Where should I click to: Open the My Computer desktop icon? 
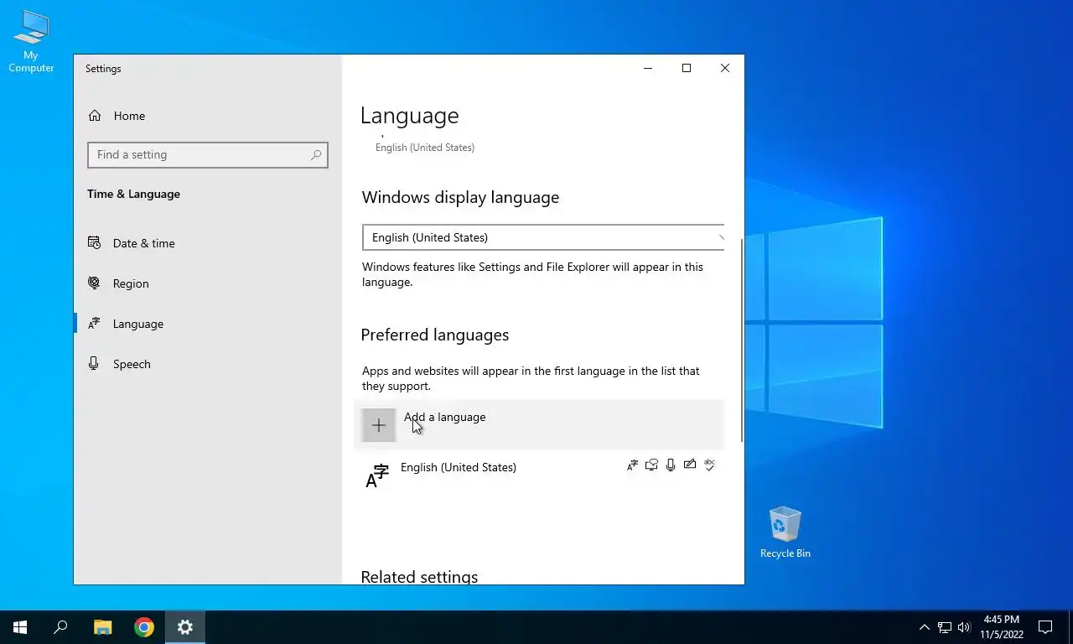pos(31,42)
